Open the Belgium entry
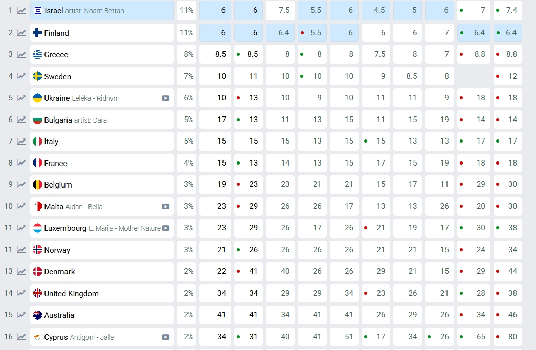This screenshot has width=536, height=350. [x=58, y=185]
